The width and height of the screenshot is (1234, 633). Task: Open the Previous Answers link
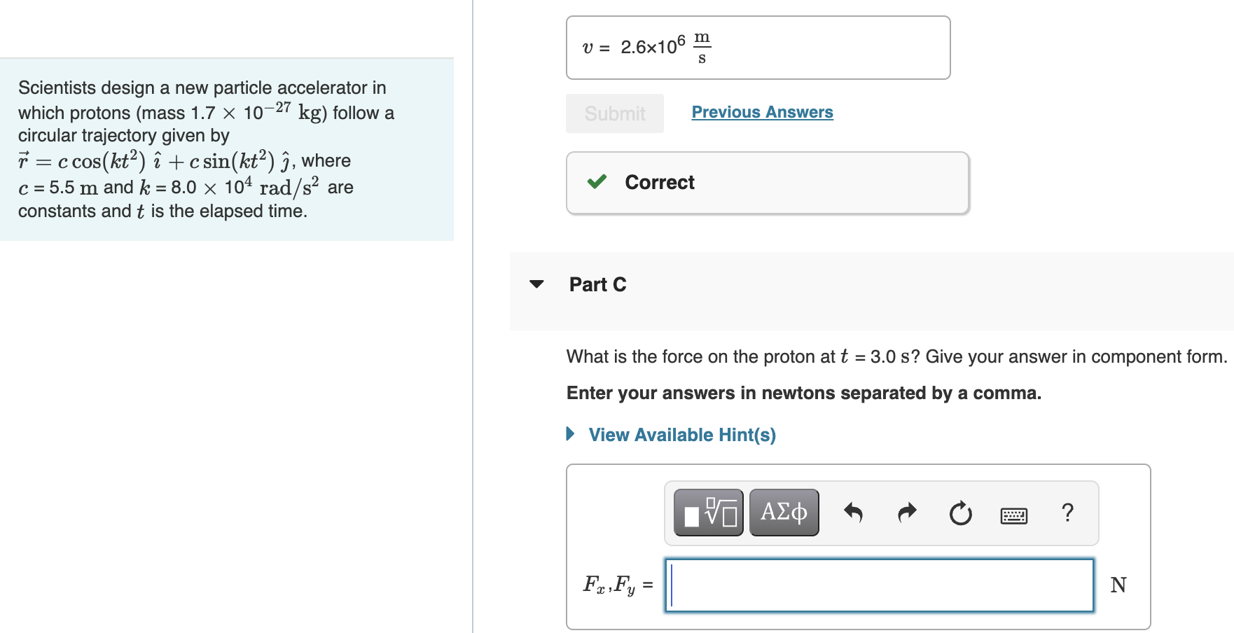click(762, 112)
